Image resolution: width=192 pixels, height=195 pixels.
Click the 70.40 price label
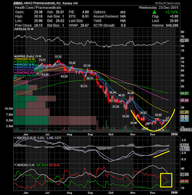[x=72, y=63]
